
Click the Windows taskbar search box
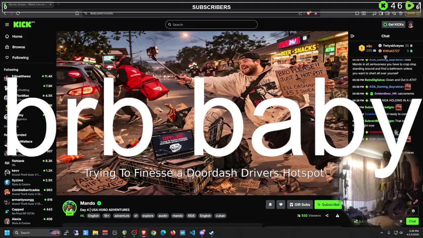point(37,233)
